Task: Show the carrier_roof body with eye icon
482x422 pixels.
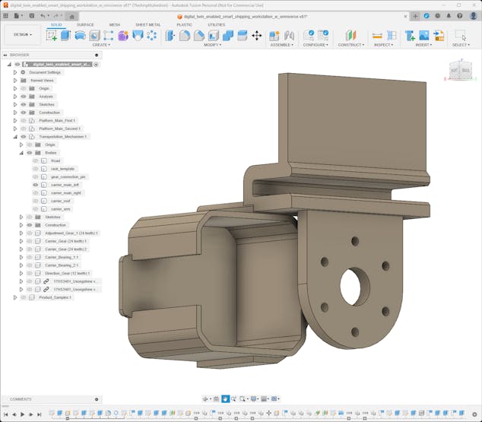Action: (35, 201)
